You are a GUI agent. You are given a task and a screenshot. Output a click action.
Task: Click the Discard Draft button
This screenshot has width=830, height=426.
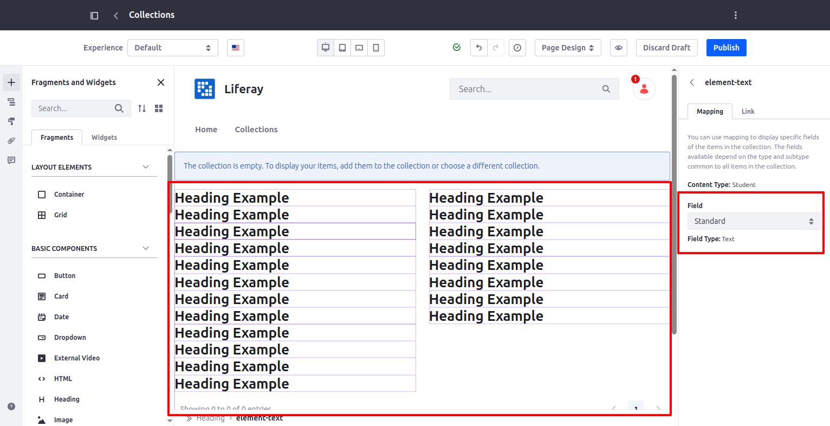coord(667,48)
